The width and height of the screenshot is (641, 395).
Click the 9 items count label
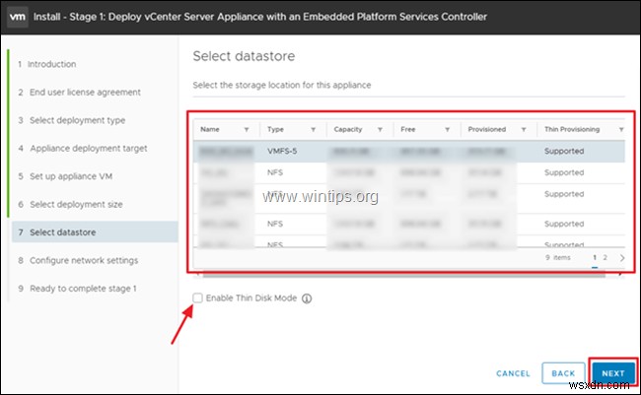pos(557,258)
